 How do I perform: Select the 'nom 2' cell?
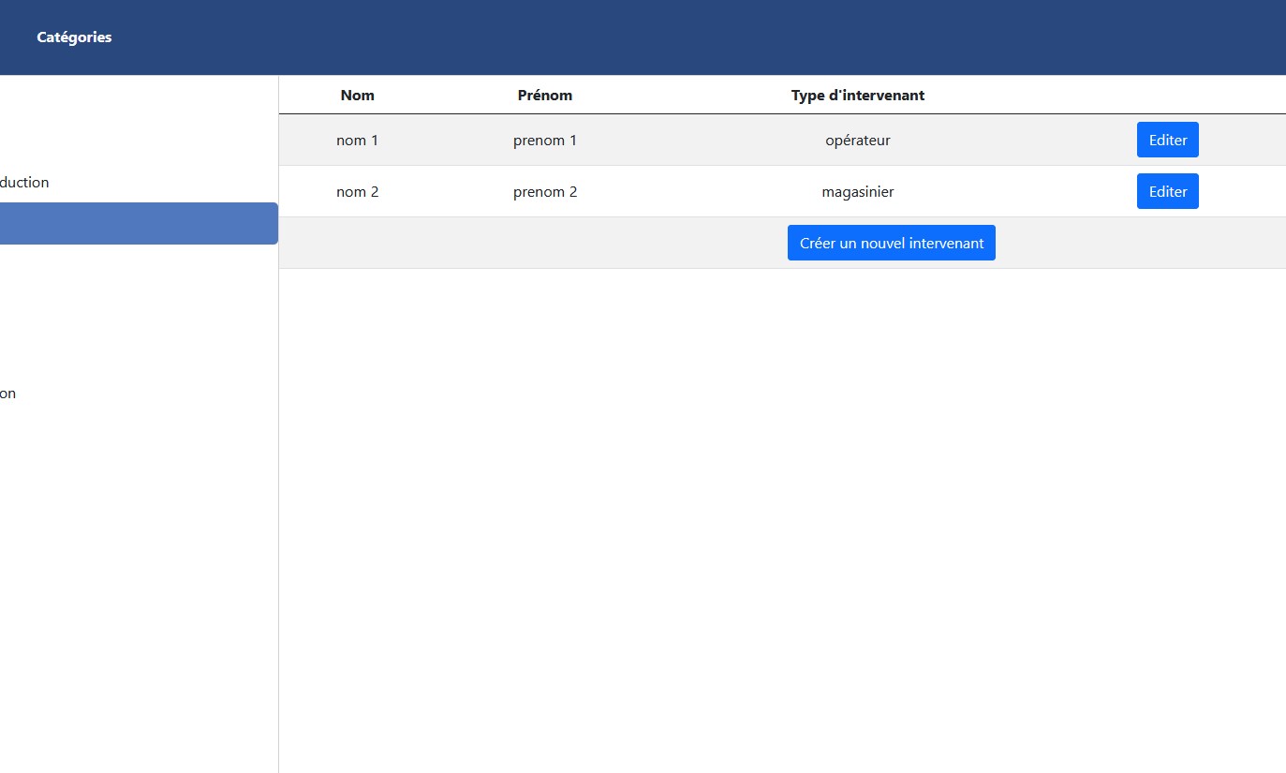click(x=357, y=192)
